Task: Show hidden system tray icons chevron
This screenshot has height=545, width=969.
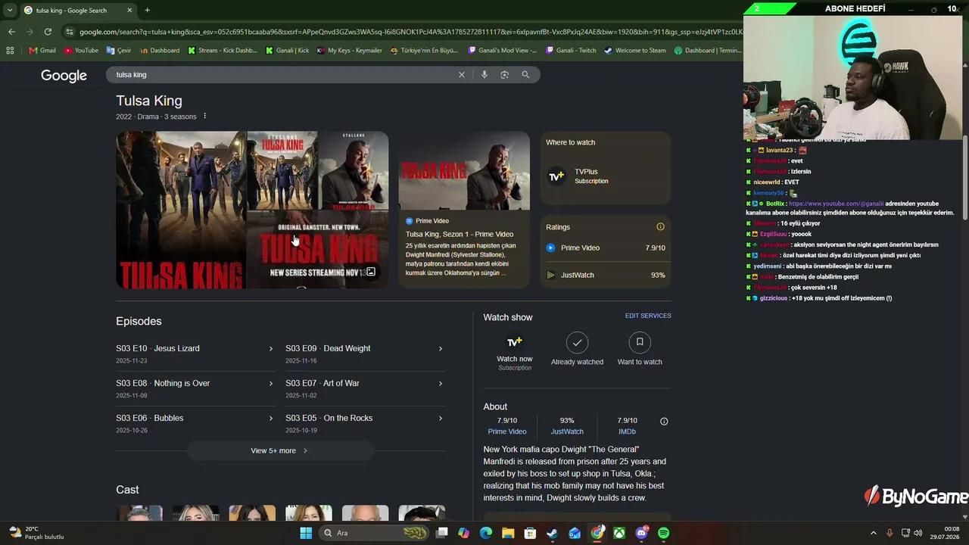Action: tap(873, 533)
